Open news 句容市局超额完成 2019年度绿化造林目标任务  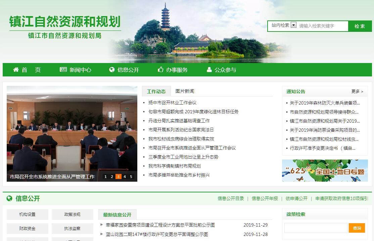(193, 112)
